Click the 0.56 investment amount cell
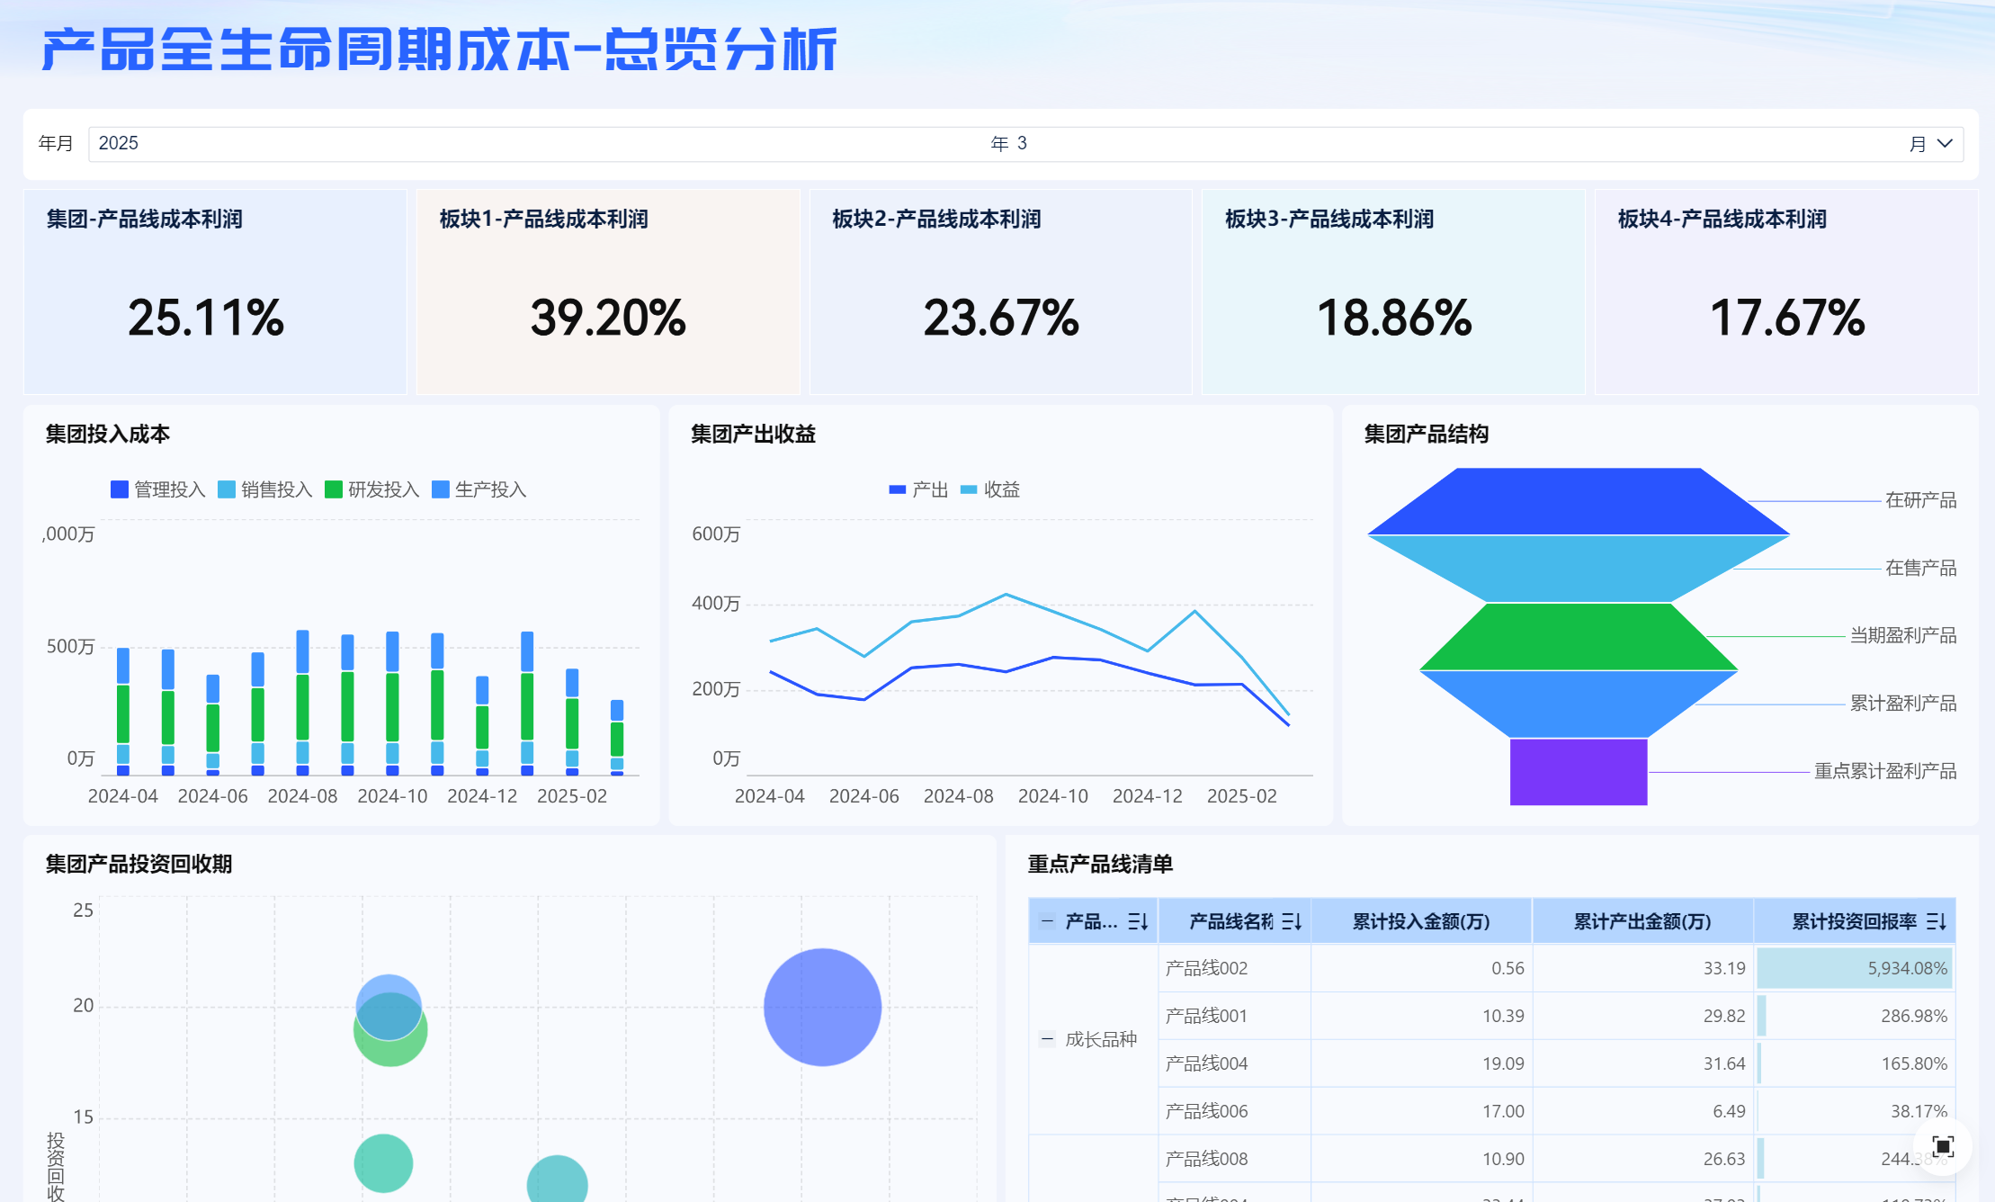1995x1202 pixels. (1422, 968)
